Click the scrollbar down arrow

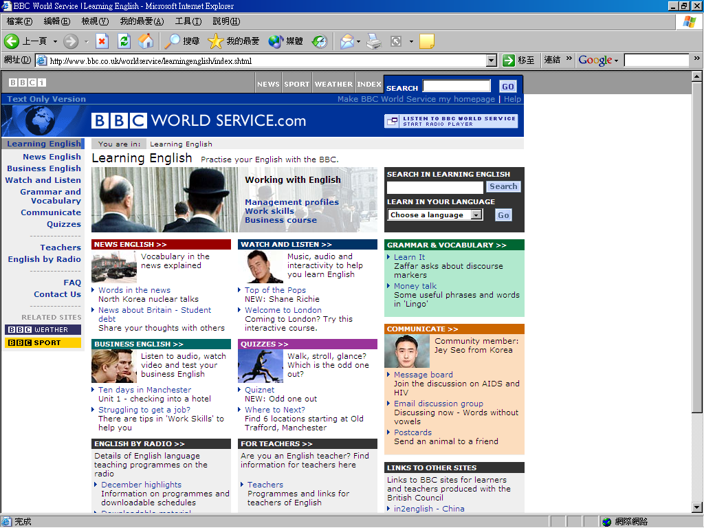click(696, 507)
